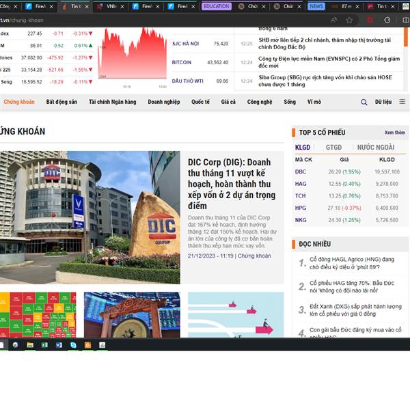
Task: Open Word from the taskbar
Action: click(59, 345)
